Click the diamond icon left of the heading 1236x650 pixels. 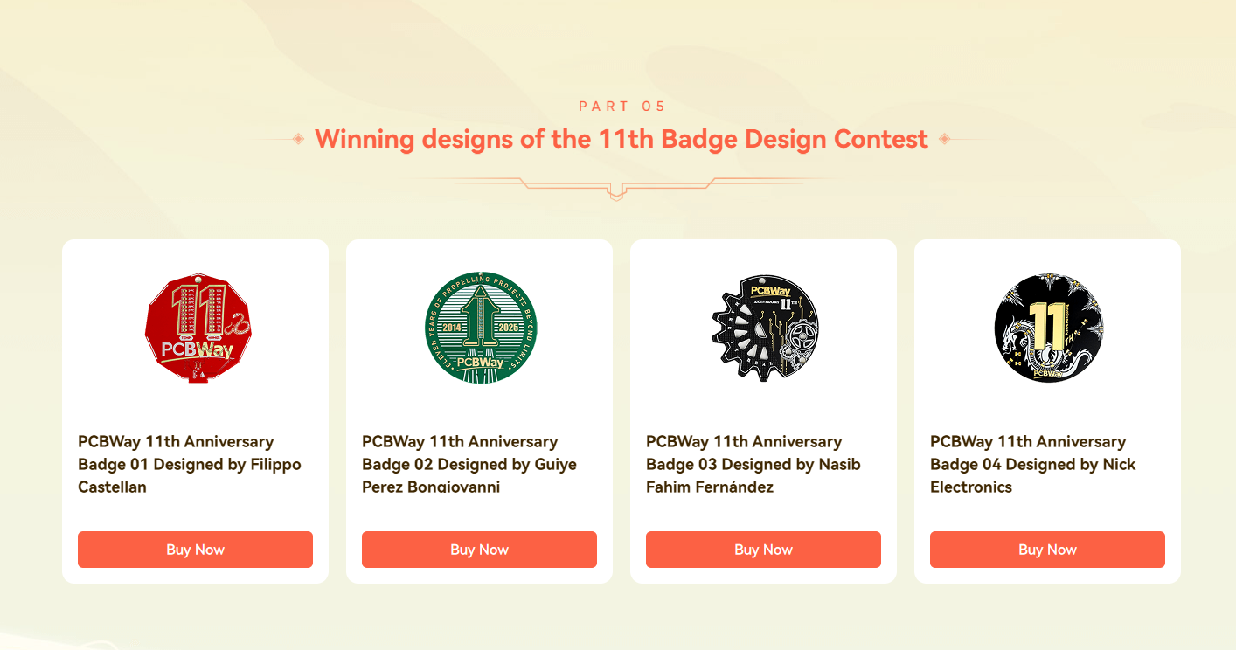(x=298, y=139)
